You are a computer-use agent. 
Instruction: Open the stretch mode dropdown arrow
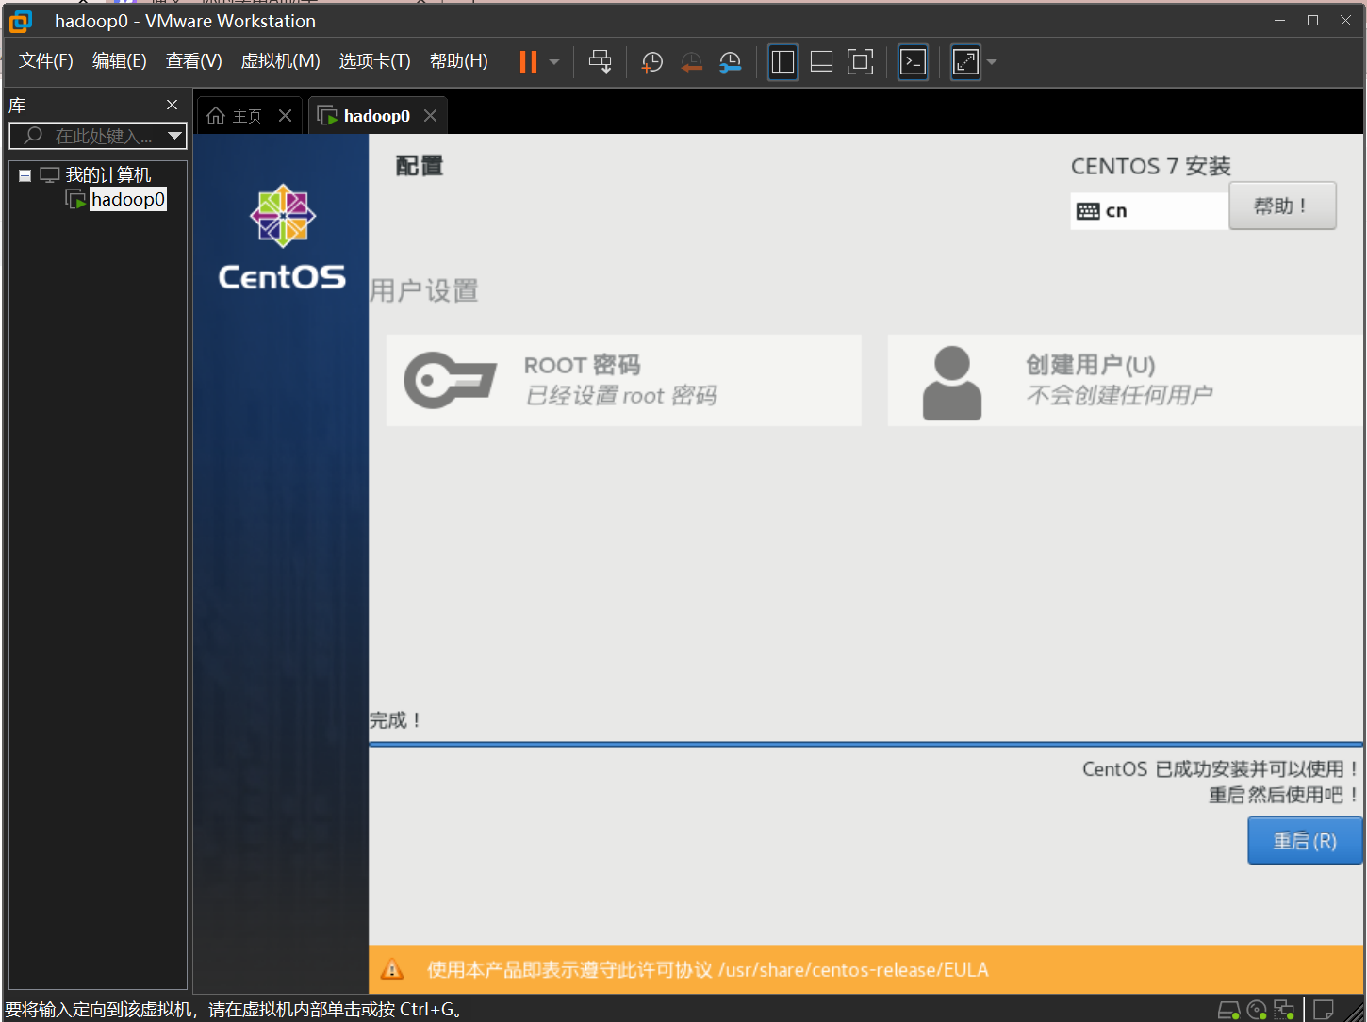[992, 62]
